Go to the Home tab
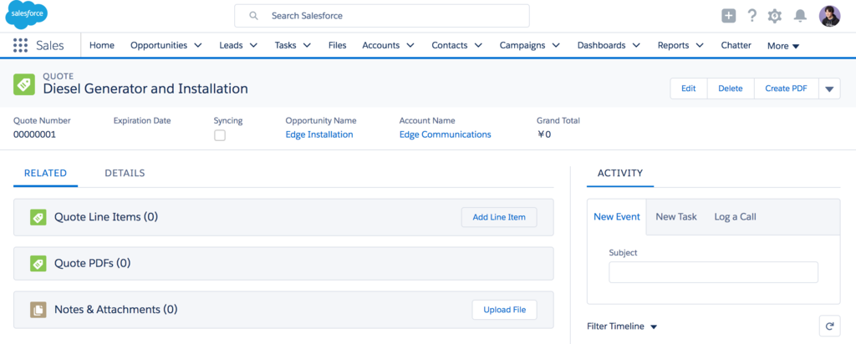The image size is (856, 344). pyautogui.click(x=101, y=45)
